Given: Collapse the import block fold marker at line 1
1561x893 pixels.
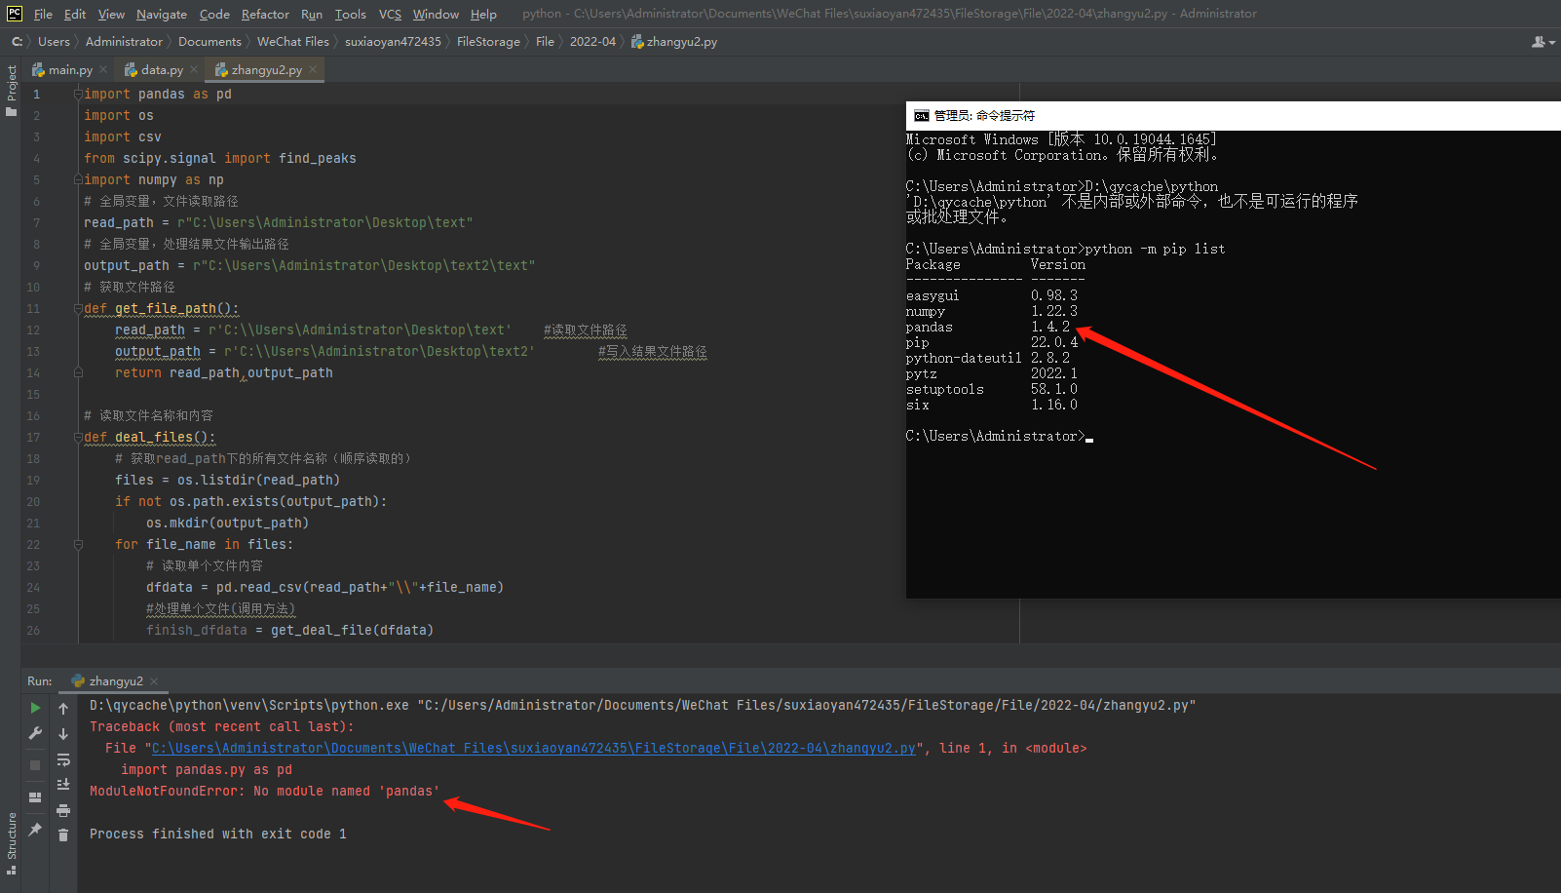Looking at the screenshot, I should [78, 94].
